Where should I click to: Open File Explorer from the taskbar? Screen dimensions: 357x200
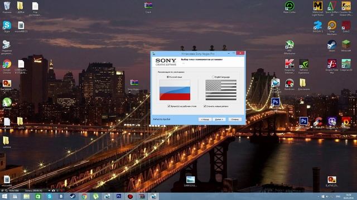[x=27, y=196]
